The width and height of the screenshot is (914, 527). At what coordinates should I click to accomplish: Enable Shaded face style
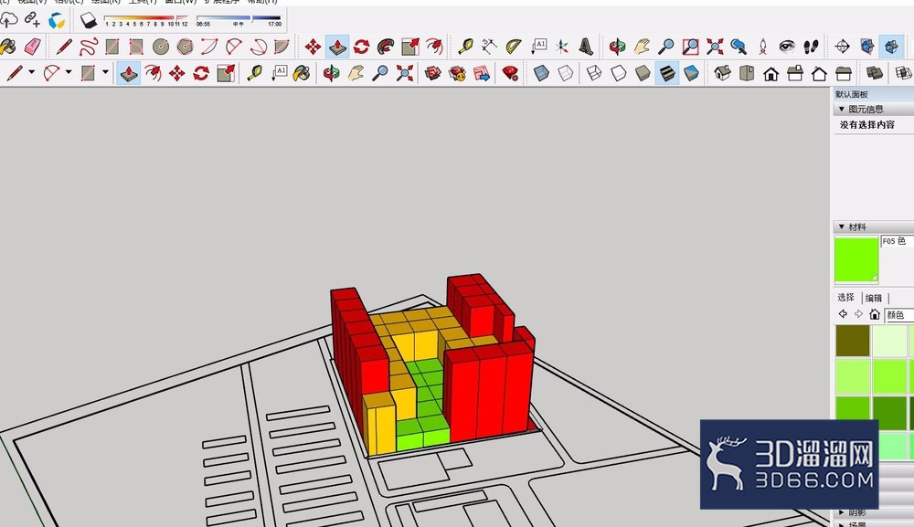tap(643, 73)
